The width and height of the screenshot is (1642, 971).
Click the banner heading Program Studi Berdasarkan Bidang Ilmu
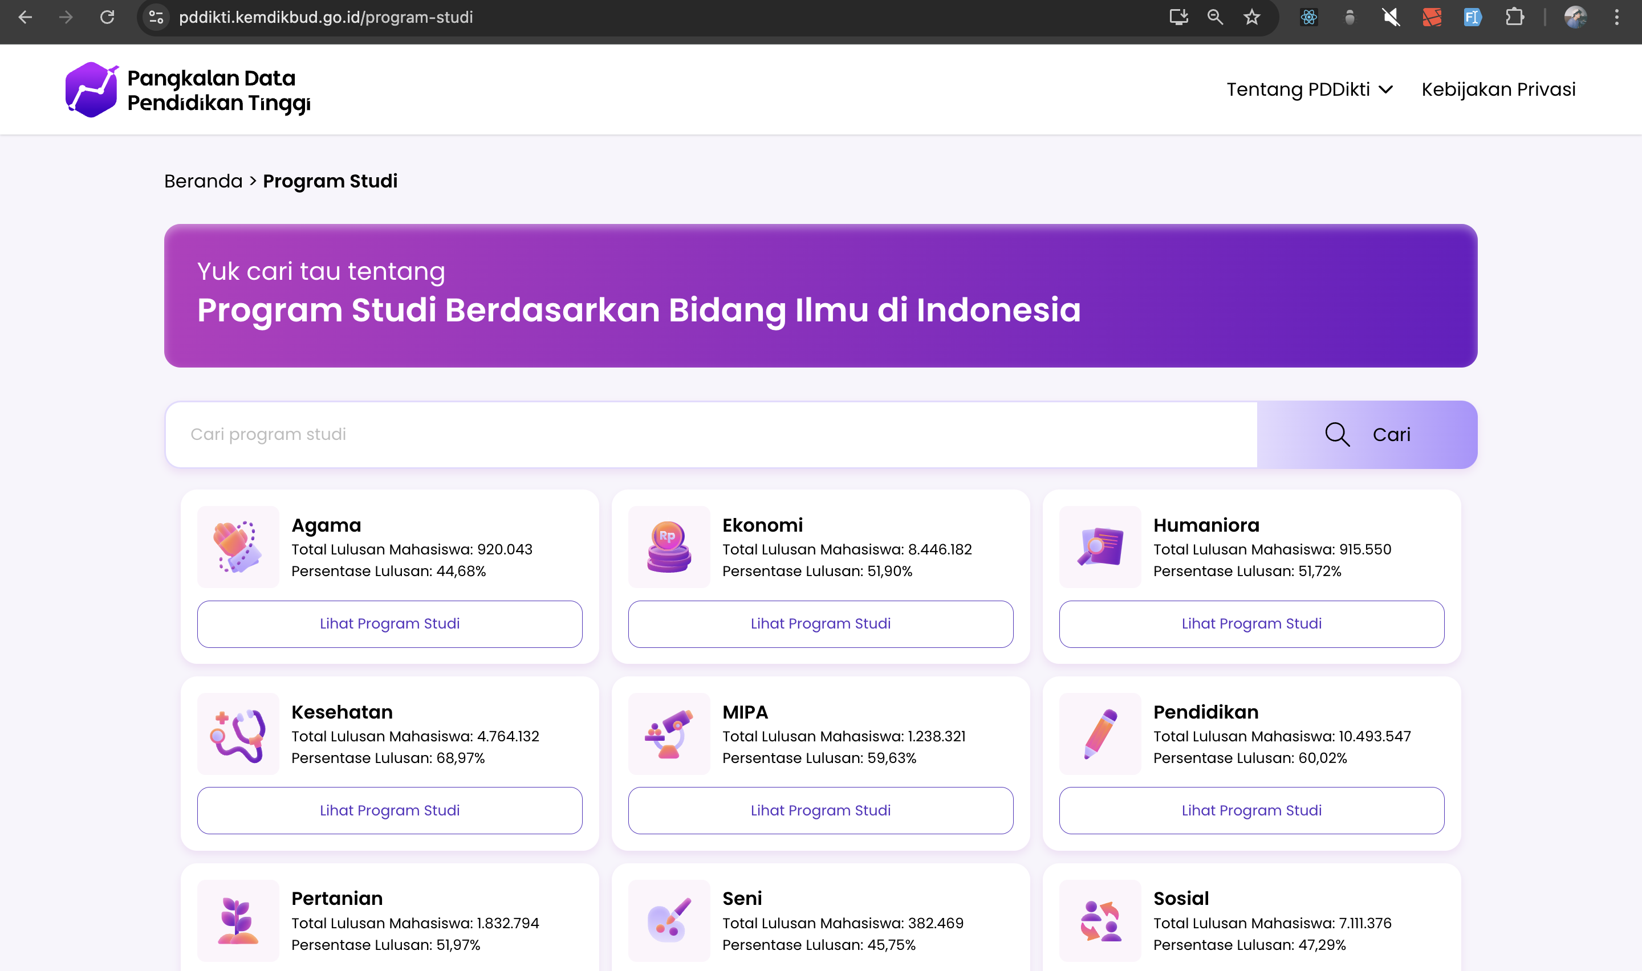(x=639, y=310)
